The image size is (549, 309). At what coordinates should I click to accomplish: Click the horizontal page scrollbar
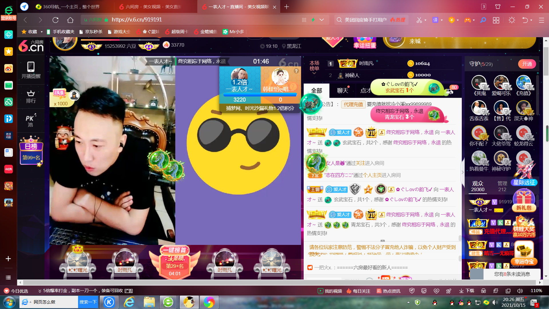pyautogui.click(x=280, y=282)
